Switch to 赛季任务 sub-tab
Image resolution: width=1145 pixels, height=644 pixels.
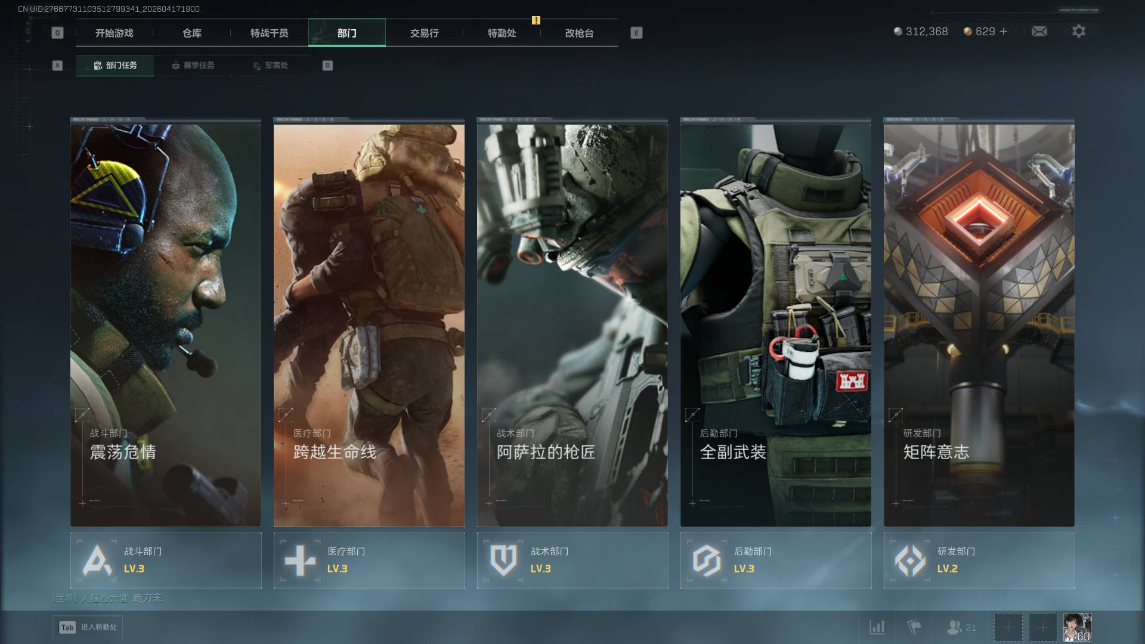193,66
